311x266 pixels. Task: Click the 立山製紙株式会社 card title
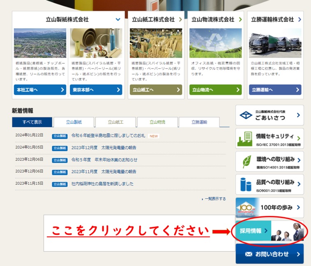pos(67,19)
